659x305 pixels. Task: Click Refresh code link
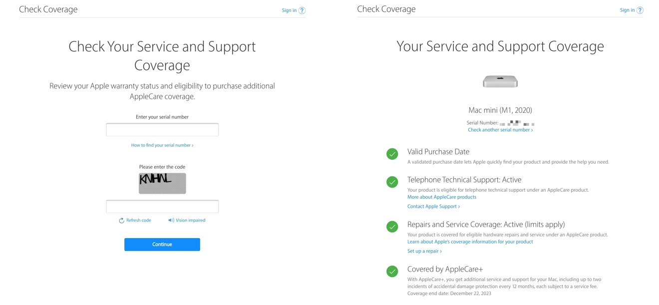coord(139,220)
